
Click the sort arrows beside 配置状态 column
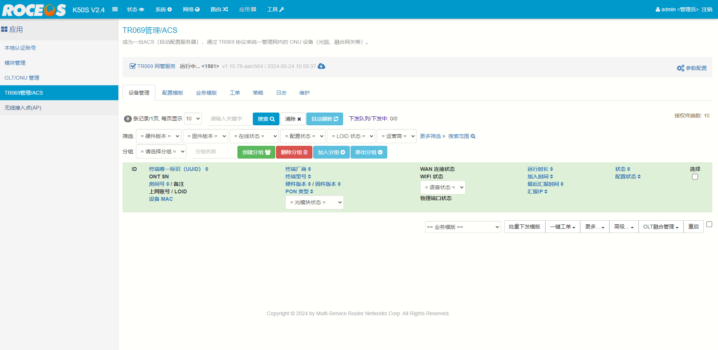[x=639, y=177]
